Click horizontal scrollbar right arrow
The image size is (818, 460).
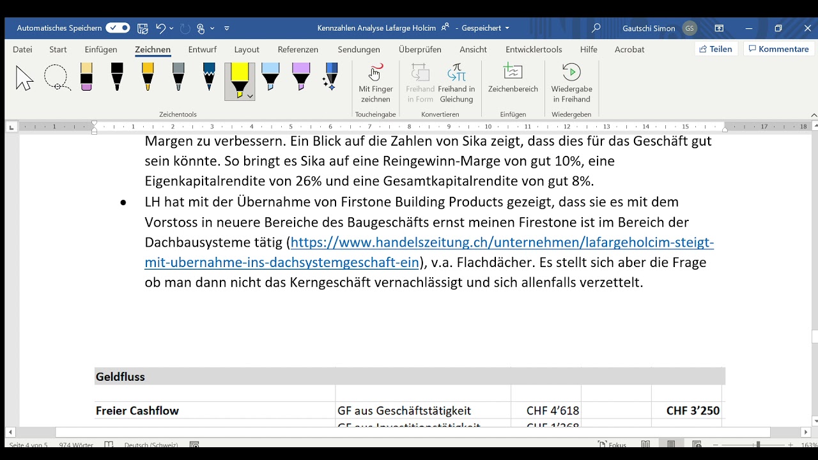point(805,433)
